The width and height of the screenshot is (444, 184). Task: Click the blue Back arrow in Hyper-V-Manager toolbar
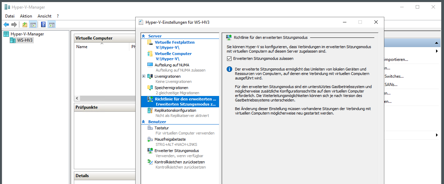click(6, 24)
